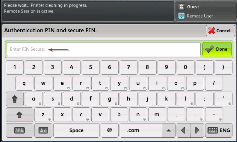Tap the letter e key
The height and width of the screenshot is (142, 237).
[62, 83]
